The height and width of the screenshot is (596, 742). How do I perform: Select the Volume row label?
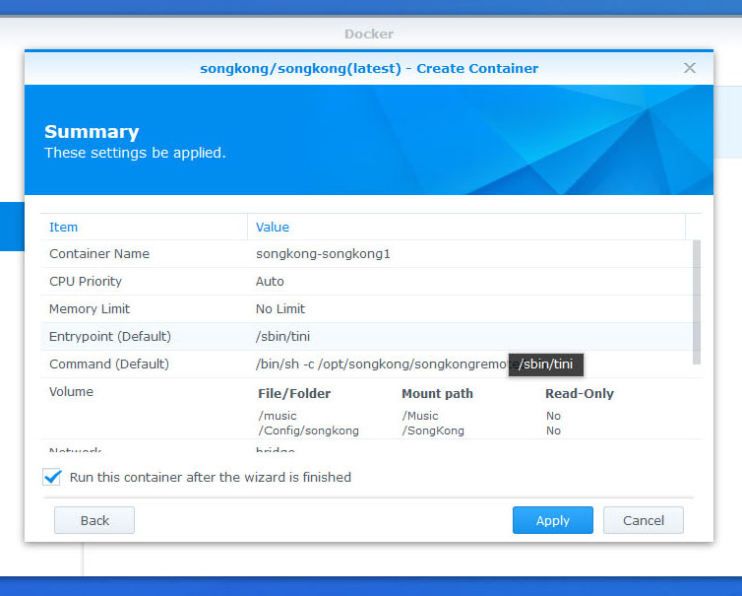tap(72, 392)
